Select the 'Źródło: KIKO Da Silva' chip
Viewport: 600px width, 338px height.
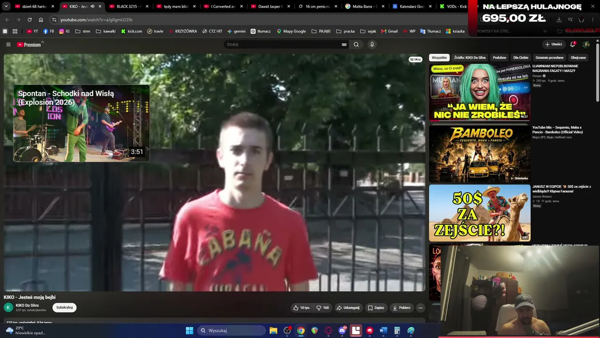click(470, 58)
